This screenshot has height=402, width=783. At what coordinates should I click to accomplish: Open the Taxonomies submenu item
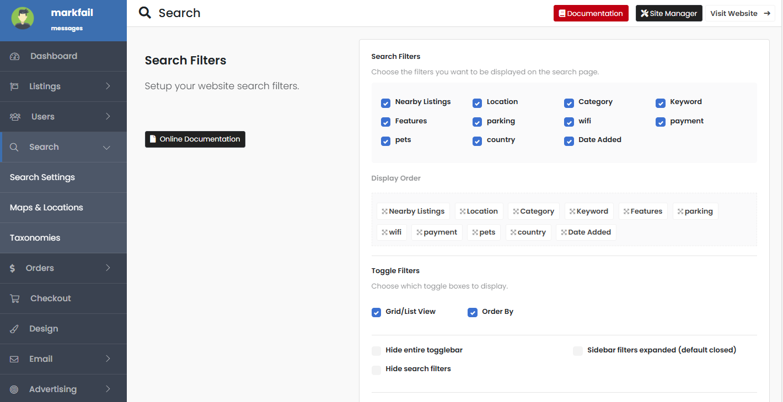(x=35, y=238)
